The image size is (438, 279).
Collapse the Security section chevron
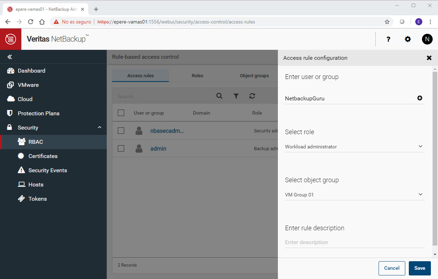100,127
